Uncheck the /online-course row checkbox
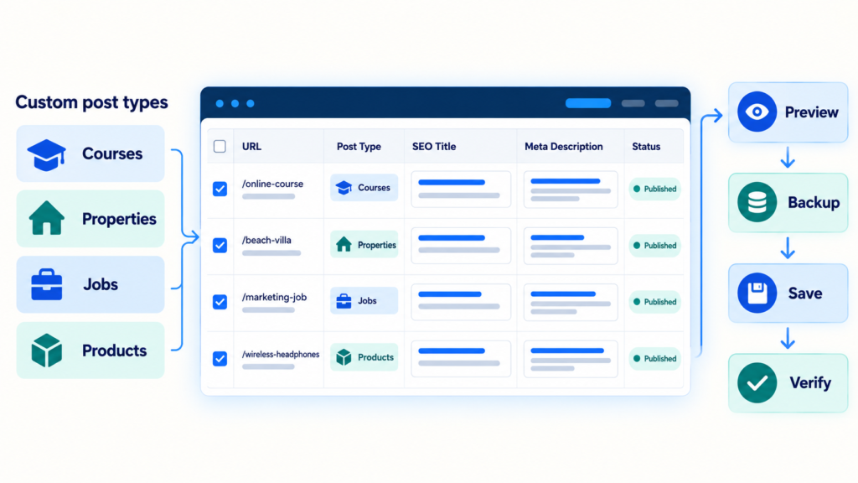The width and height of the screenshot is (858, 483). pos(220,189)
